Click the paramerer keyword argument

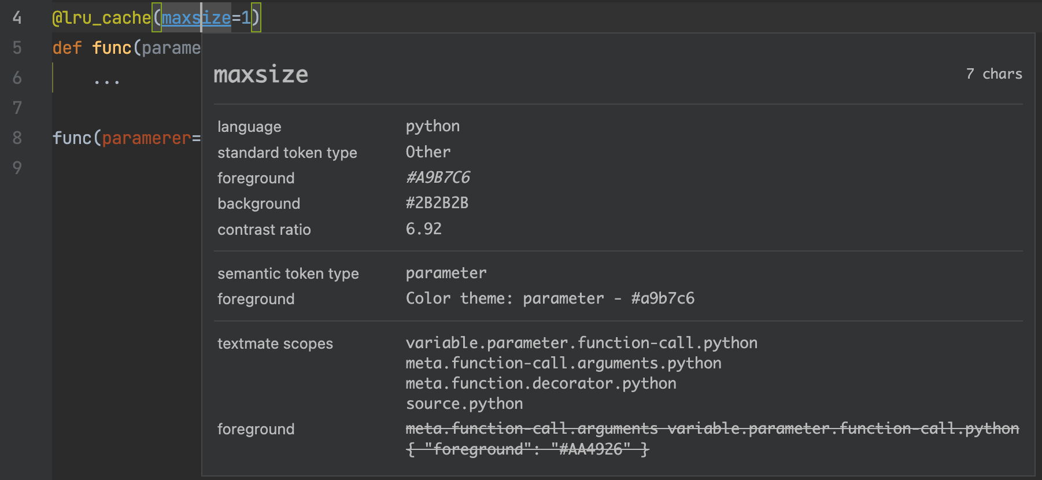click(146, 138)
